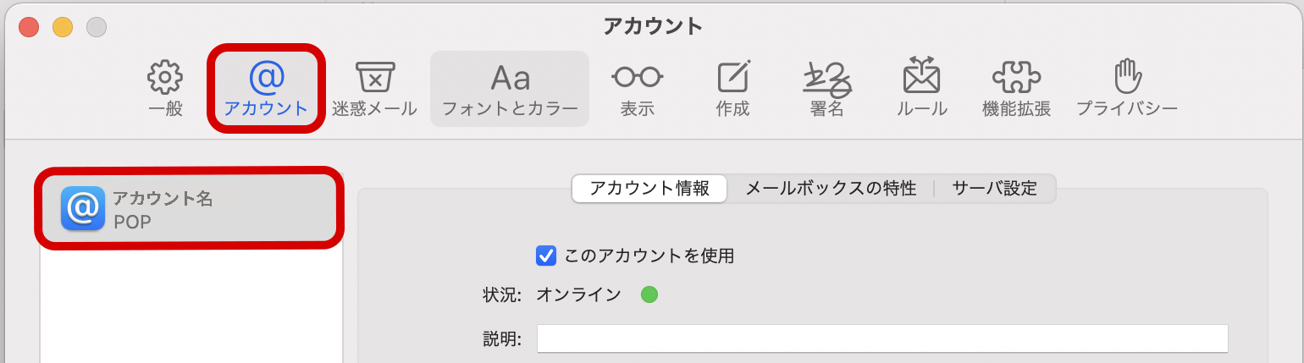Open the 一般 general settings gear icon
Image resolution: width=1304 pixels, height=363 pixels.
click(165, 78)
